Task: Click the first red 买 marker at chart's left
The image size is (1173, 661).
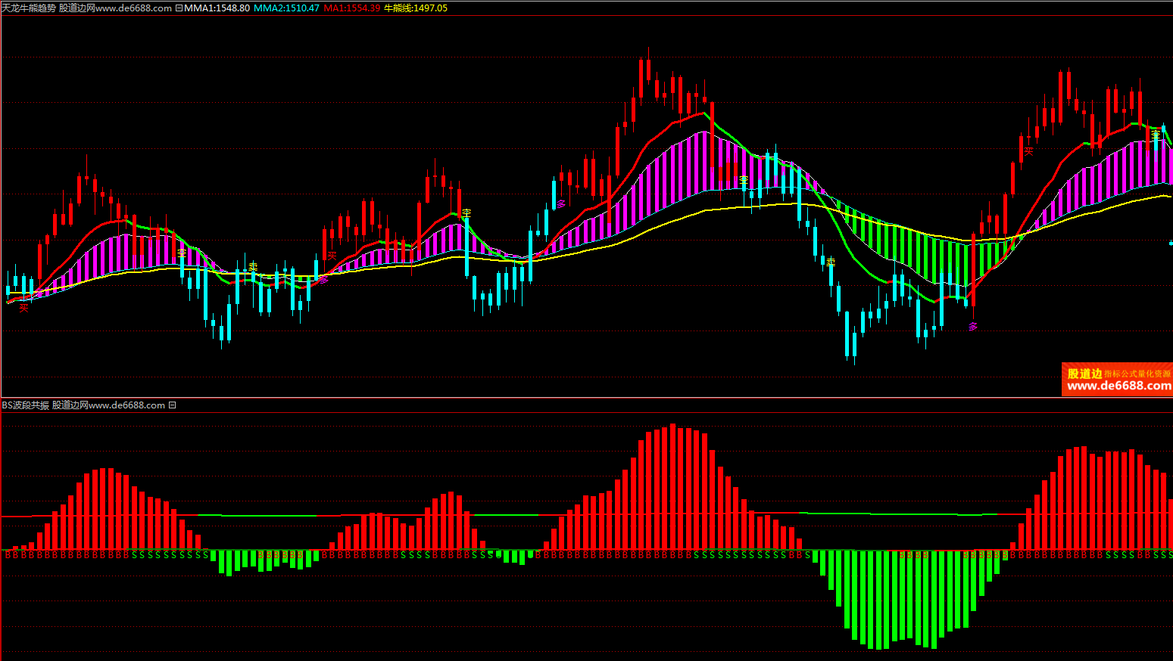Action: 23,307
